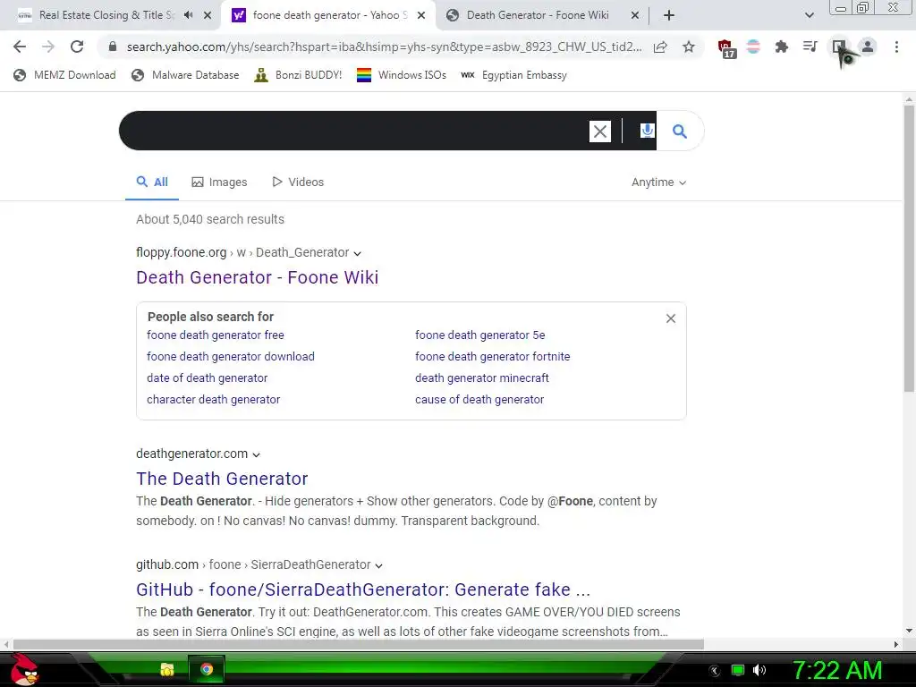916x687 pixels.
Task: Open Bonzi BUDDY! bookmark
Action: (x=298, y=75)
